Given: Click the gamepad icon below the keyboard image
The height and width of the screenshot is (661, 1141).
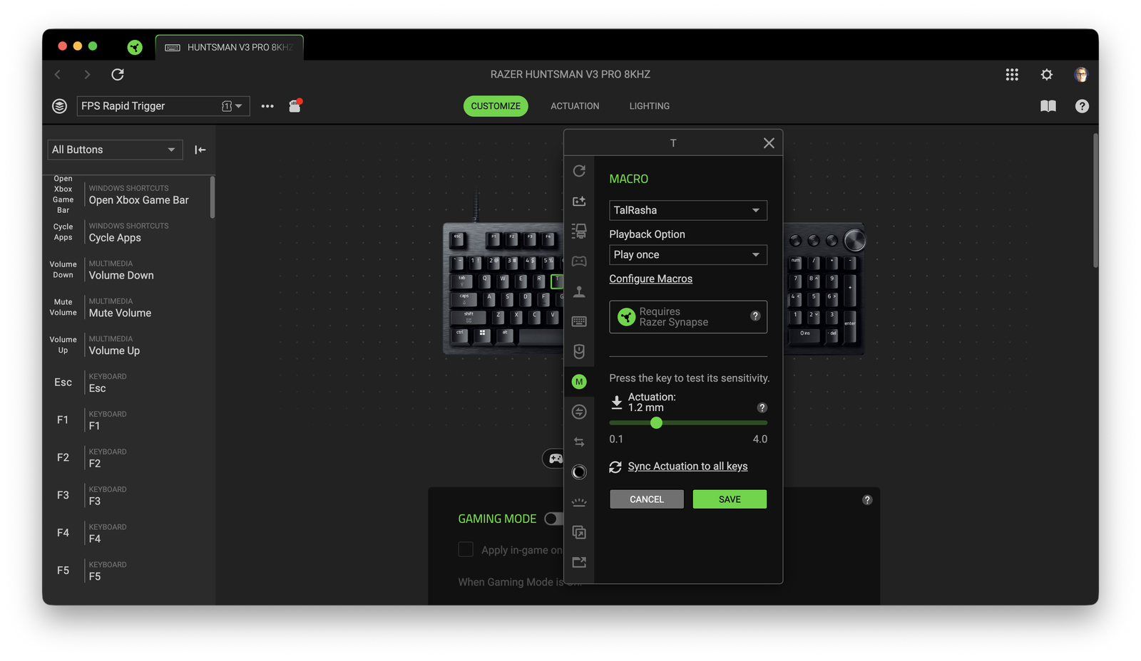Looking at the screenshot, I should tap(554, 459).
